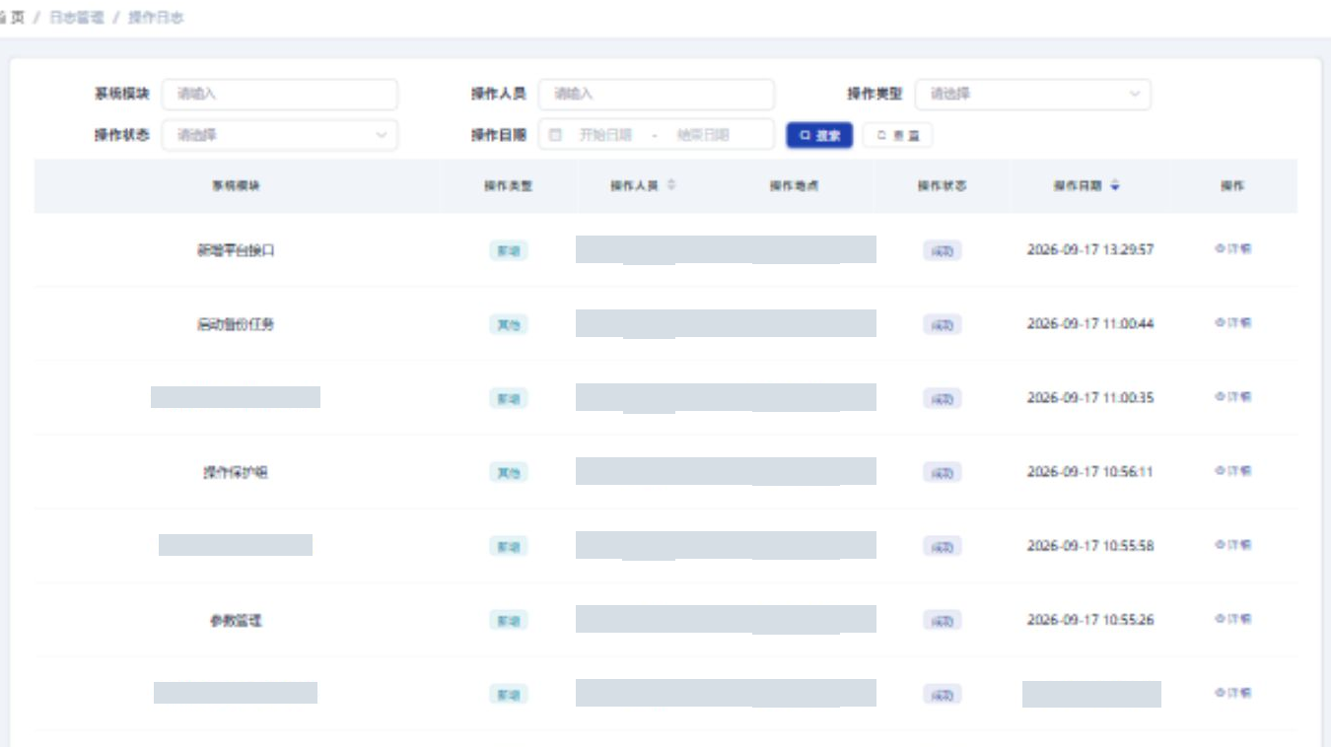Click the 系统模块 text input field
1331x747 pixels.
[280, 94]
